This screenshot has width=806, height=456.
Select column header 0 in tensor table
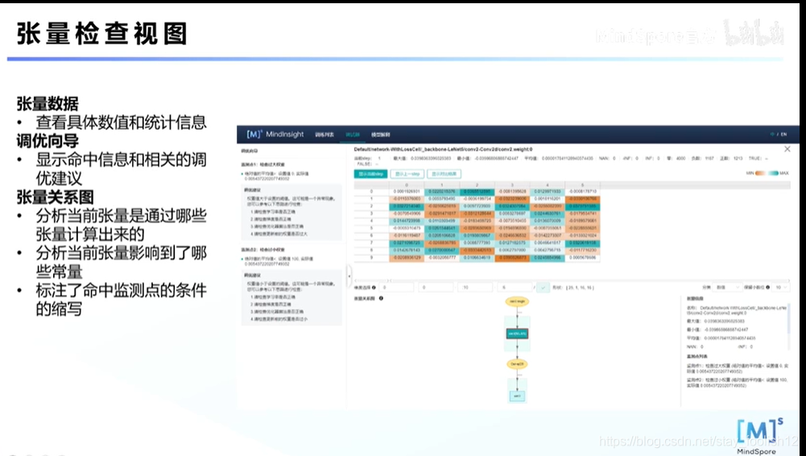[407, 184]
